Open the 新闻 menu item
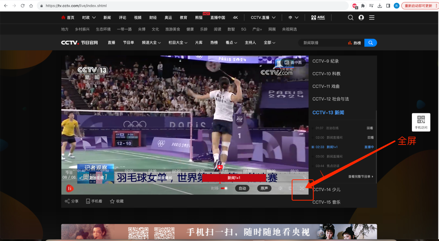The height and width of the screenshot is (241, 439). 107,17
